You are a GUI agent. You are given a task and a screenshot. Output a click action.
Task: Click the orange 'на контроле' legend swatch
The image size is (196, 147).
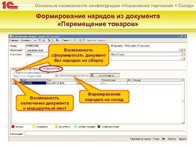57,127
